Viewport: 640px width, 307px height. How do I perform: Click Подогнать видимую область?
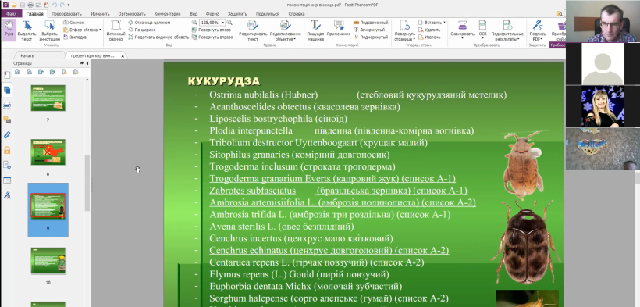pos(158,37)
